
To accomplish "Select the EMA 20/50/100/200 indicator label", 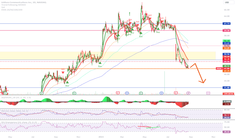I will tap(12, 10).
